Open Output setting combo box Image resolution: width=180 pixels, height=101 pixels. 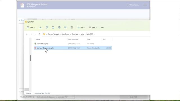coord(55,97)
